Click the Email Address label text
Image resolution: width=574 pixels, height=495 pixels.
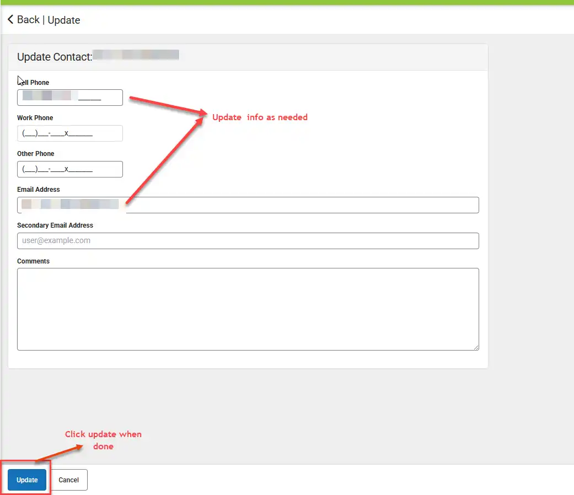pos(38,189)
